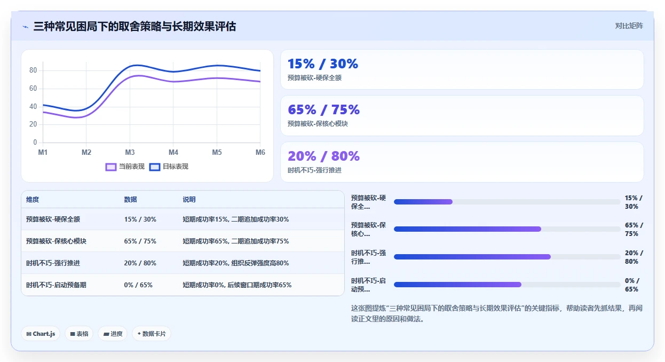Click the 维度 column header
665x362 pixels.
point(33,200)
